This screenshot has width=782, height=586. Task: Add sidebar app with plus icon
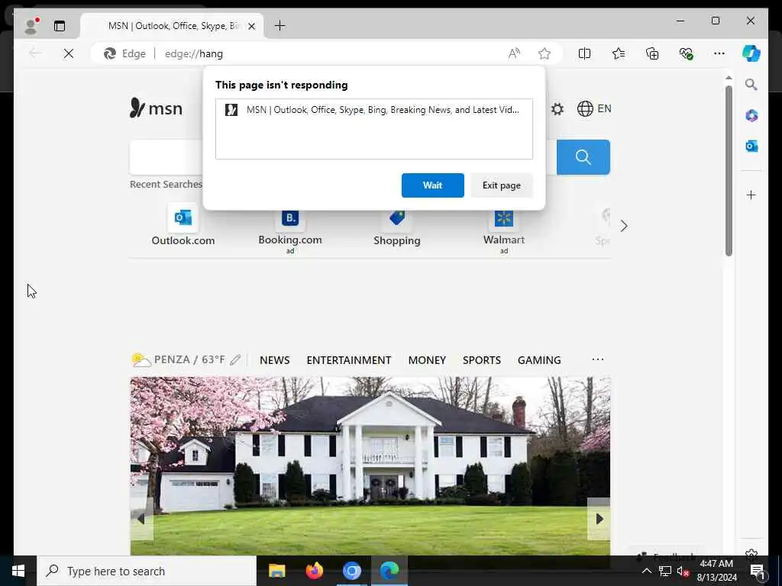(x=751, y=195)
